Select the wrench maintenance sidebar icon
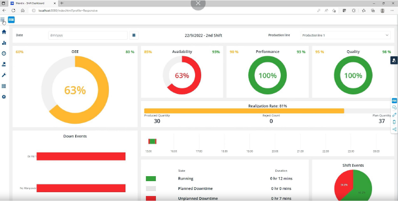398x201 pixels. (4, 75)
